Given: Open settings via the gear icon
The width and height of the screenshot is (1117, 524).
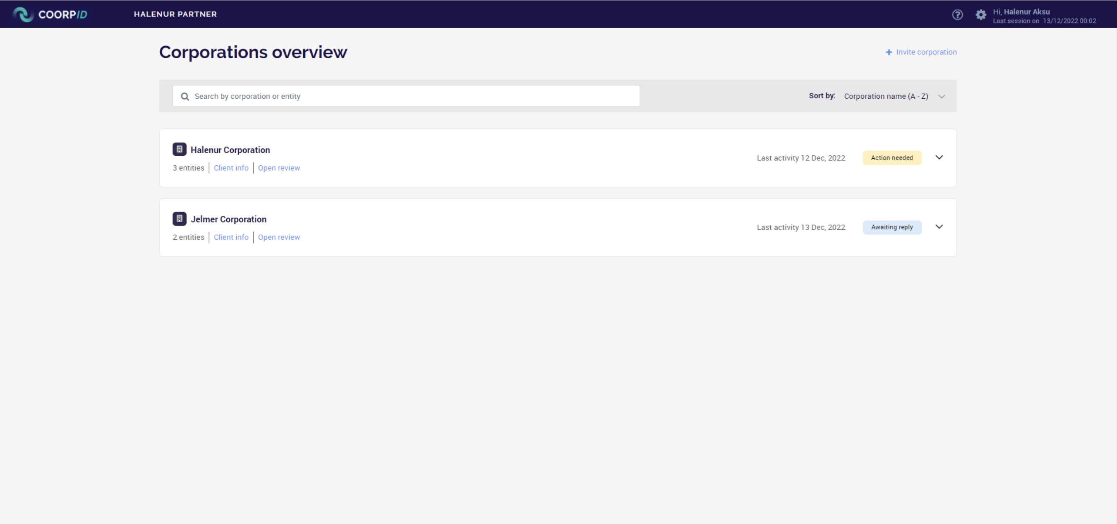Looking at the screenshot, I should [x=981, y=15].
